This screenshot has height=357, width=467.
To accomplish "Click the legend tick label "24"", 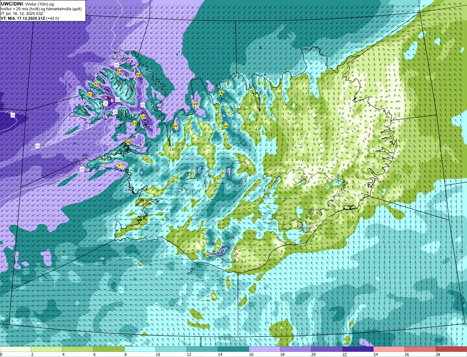I will point(375,354).
